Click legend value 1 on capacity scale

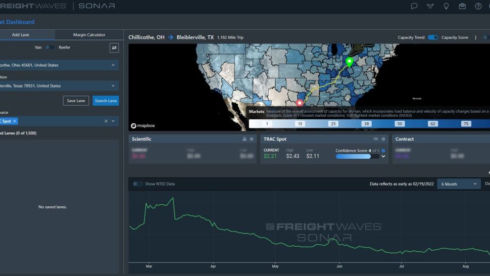pos(267,124)
